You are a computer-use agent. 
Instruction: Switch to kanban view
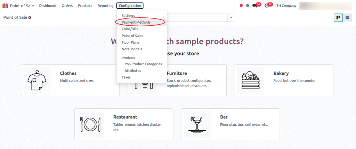point(338,17)
